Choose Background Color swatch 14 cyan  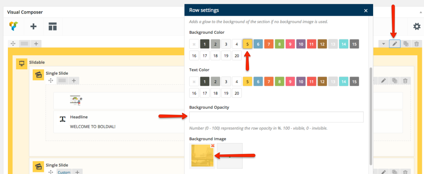[344, 44]
